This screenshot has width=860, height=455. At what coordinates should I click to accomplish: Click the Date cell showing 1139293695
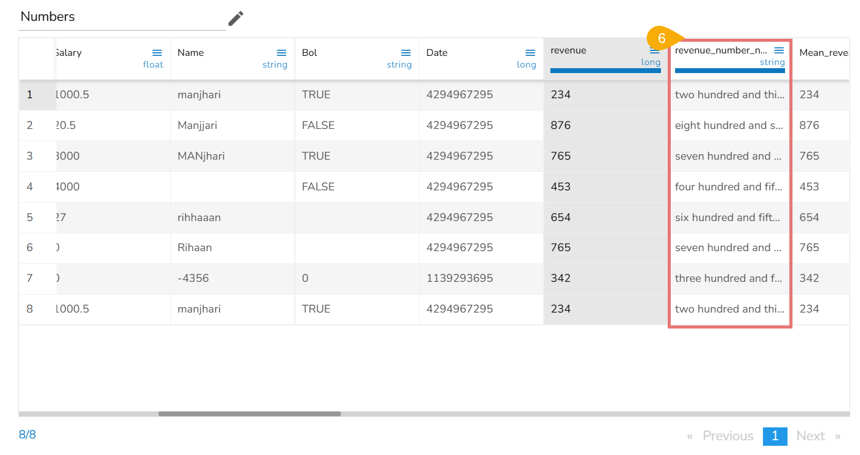click(459, 279)
